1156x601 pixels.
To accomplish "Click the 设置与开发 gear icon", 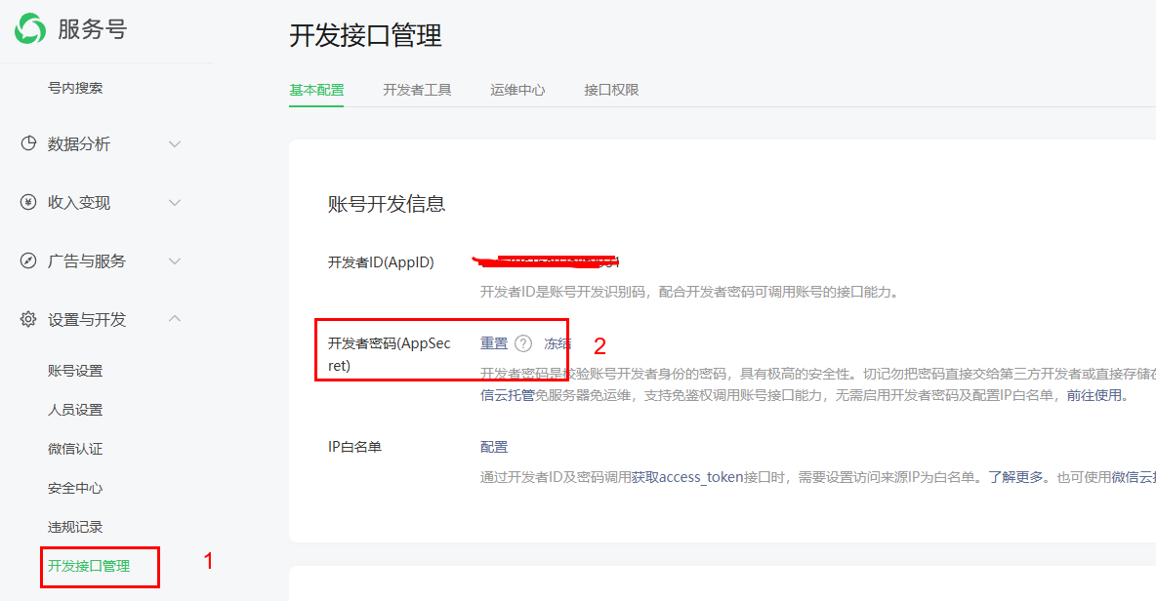I will tap(28, 320).
